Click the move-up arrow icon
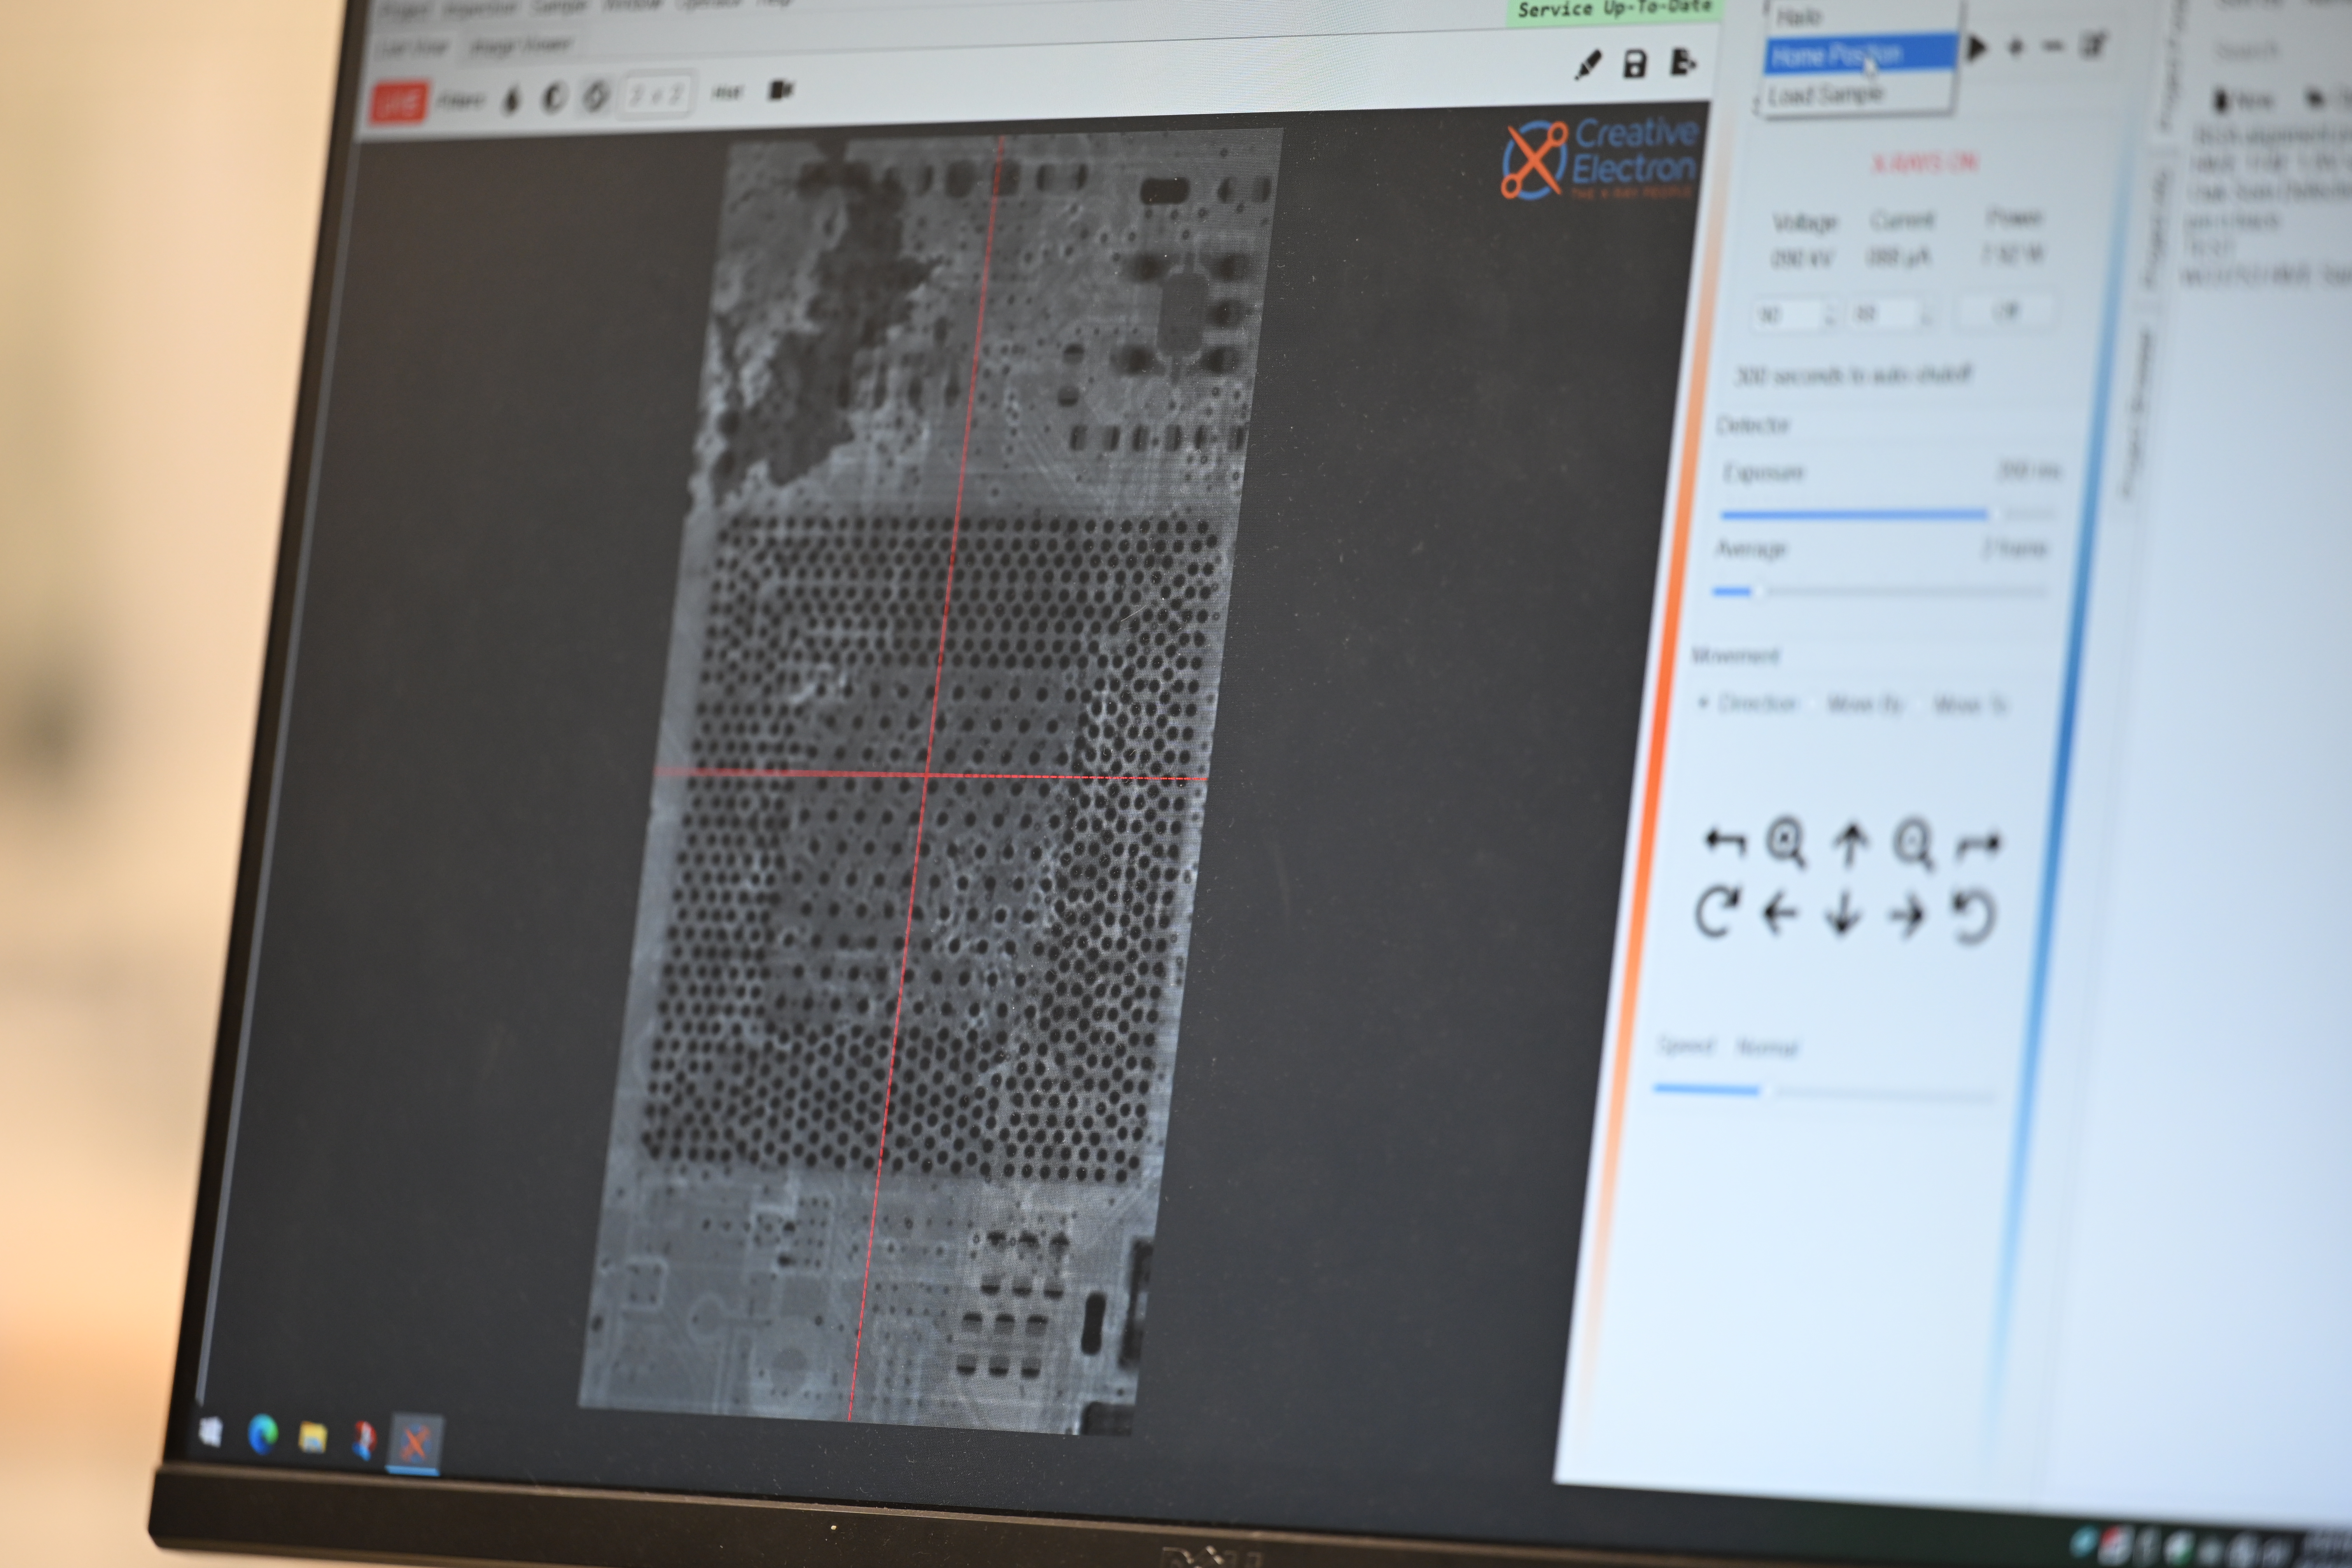2352x1568 pixels. coord(1850,844)
